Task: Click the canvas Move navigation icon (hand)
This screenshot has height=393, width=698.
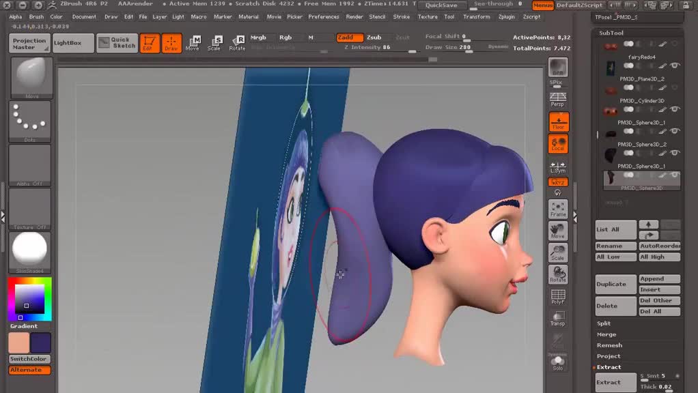Action: 558,231
